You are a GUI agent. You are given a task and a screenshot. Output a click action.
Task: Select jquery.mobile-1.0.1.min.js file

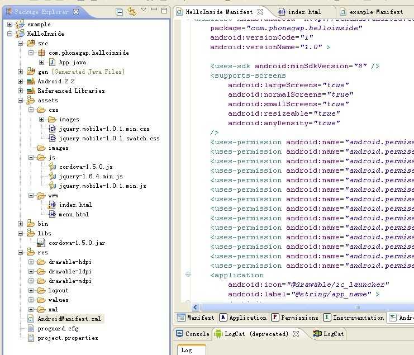tap(103, 186)
